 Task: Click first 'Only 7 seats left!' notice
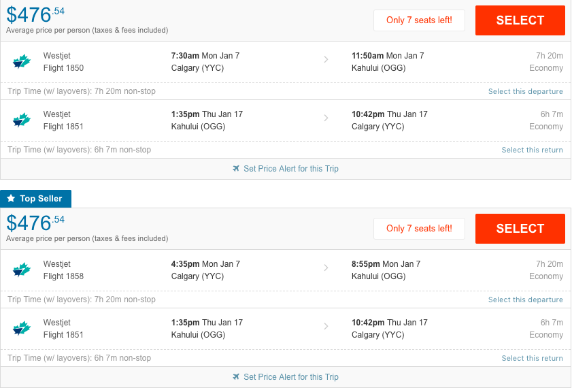(419, 20)
